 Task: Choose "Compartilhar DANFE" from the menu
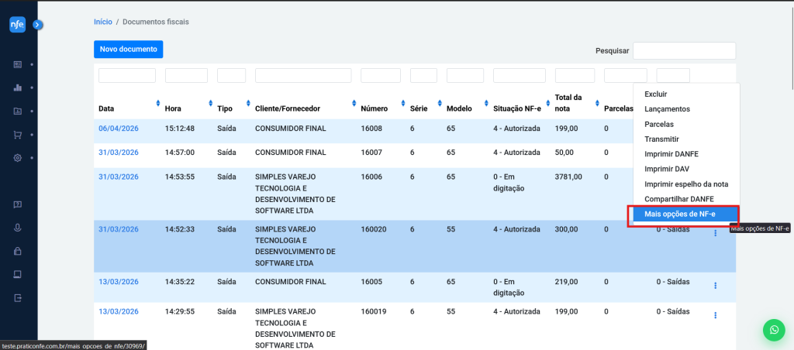tap(679, 199)
